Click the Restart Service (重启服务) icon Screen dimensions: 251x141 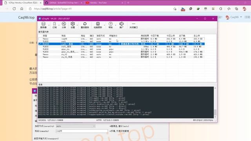pos(85,25)
